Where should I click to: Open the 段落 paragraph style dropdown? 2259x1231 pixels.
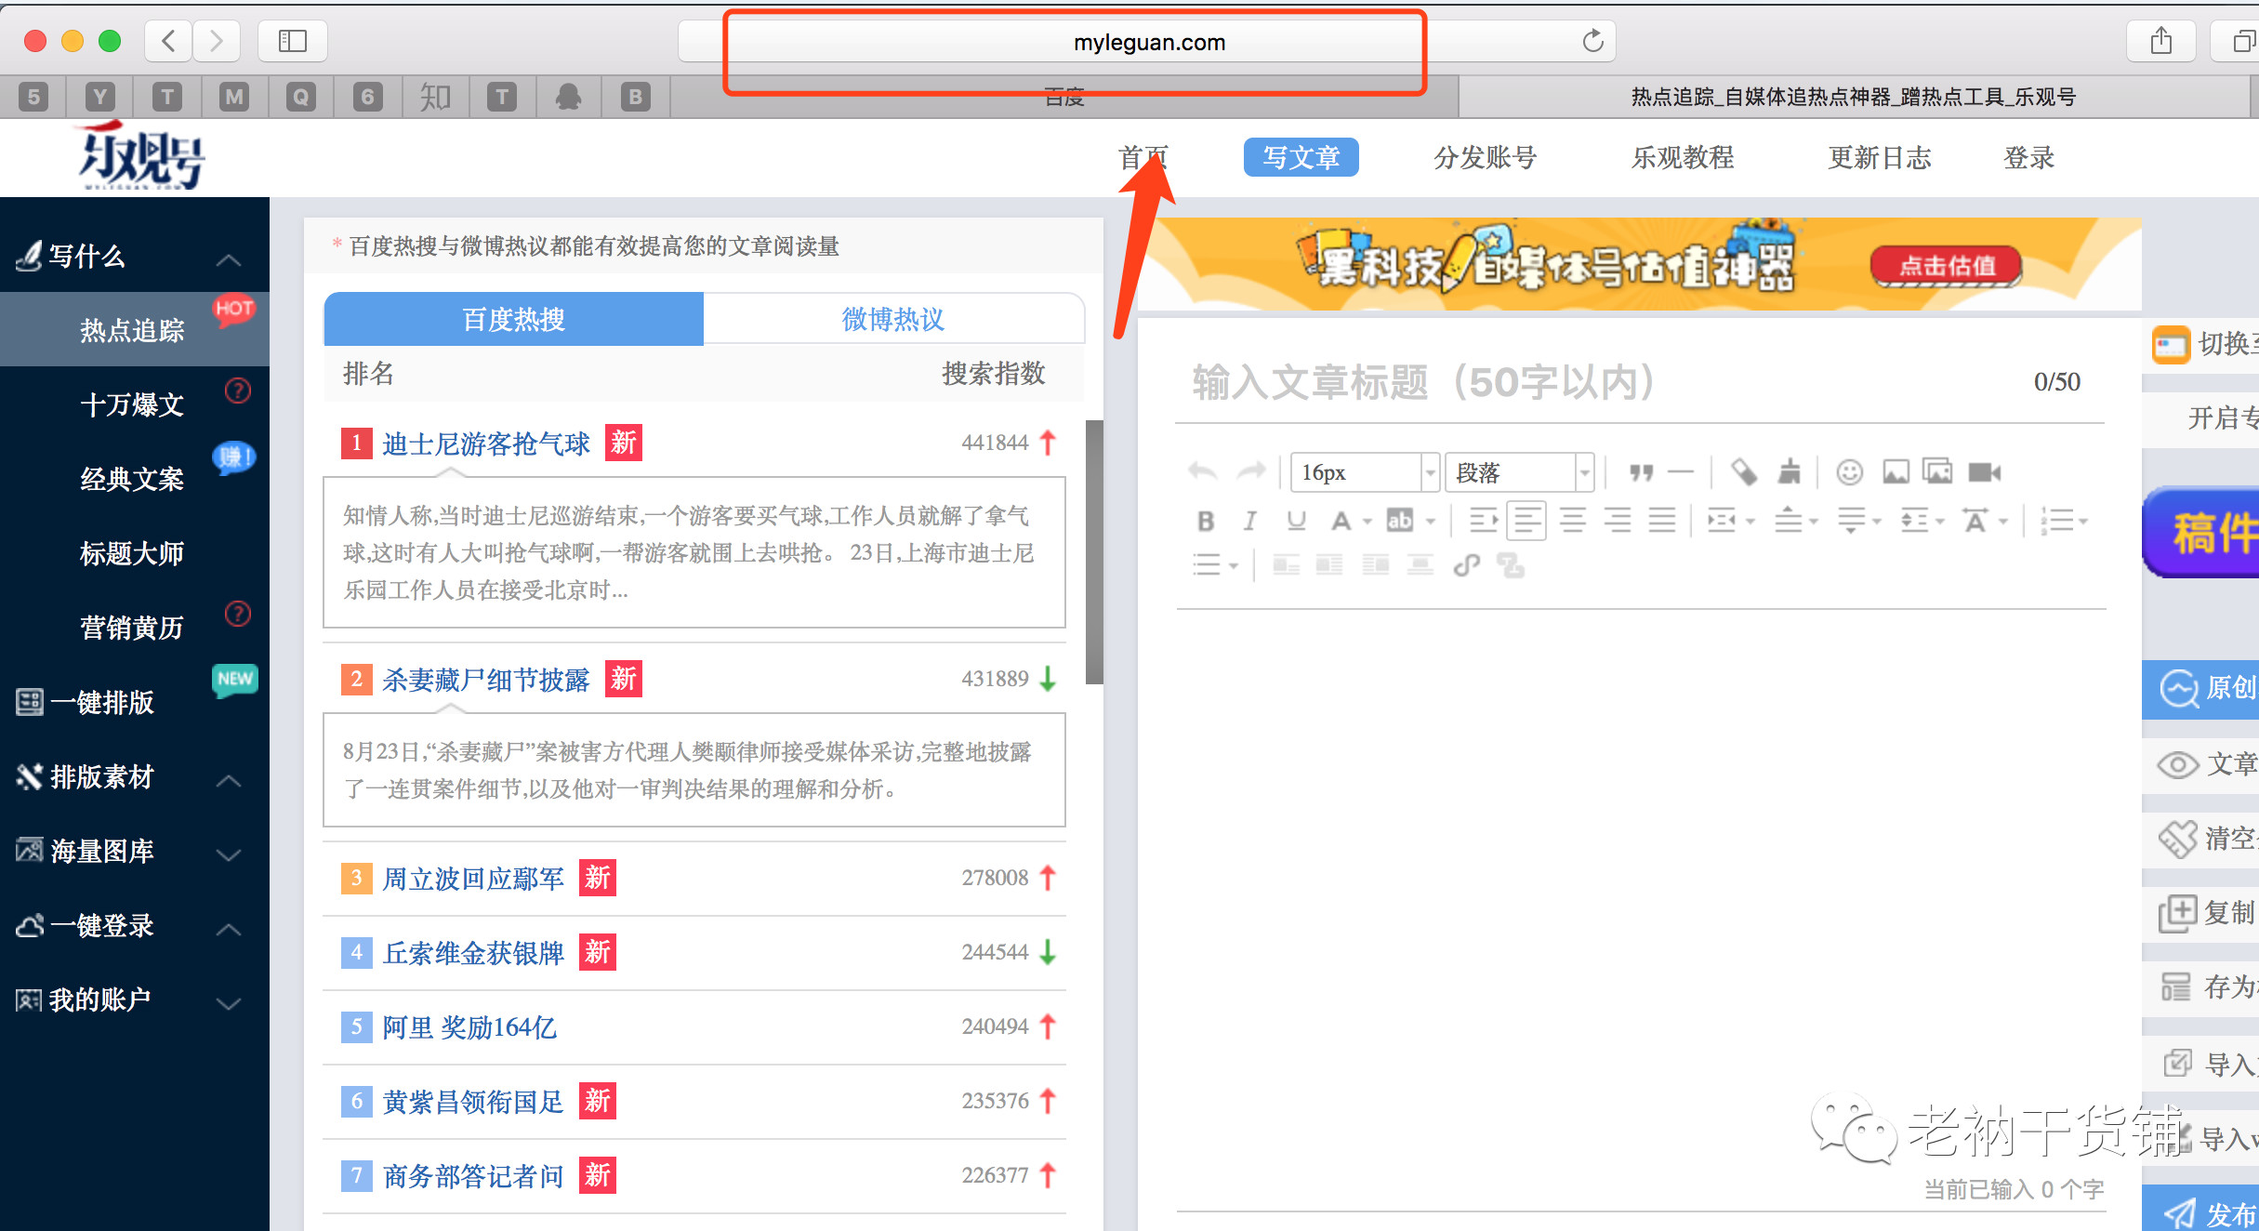point(1520,472)
